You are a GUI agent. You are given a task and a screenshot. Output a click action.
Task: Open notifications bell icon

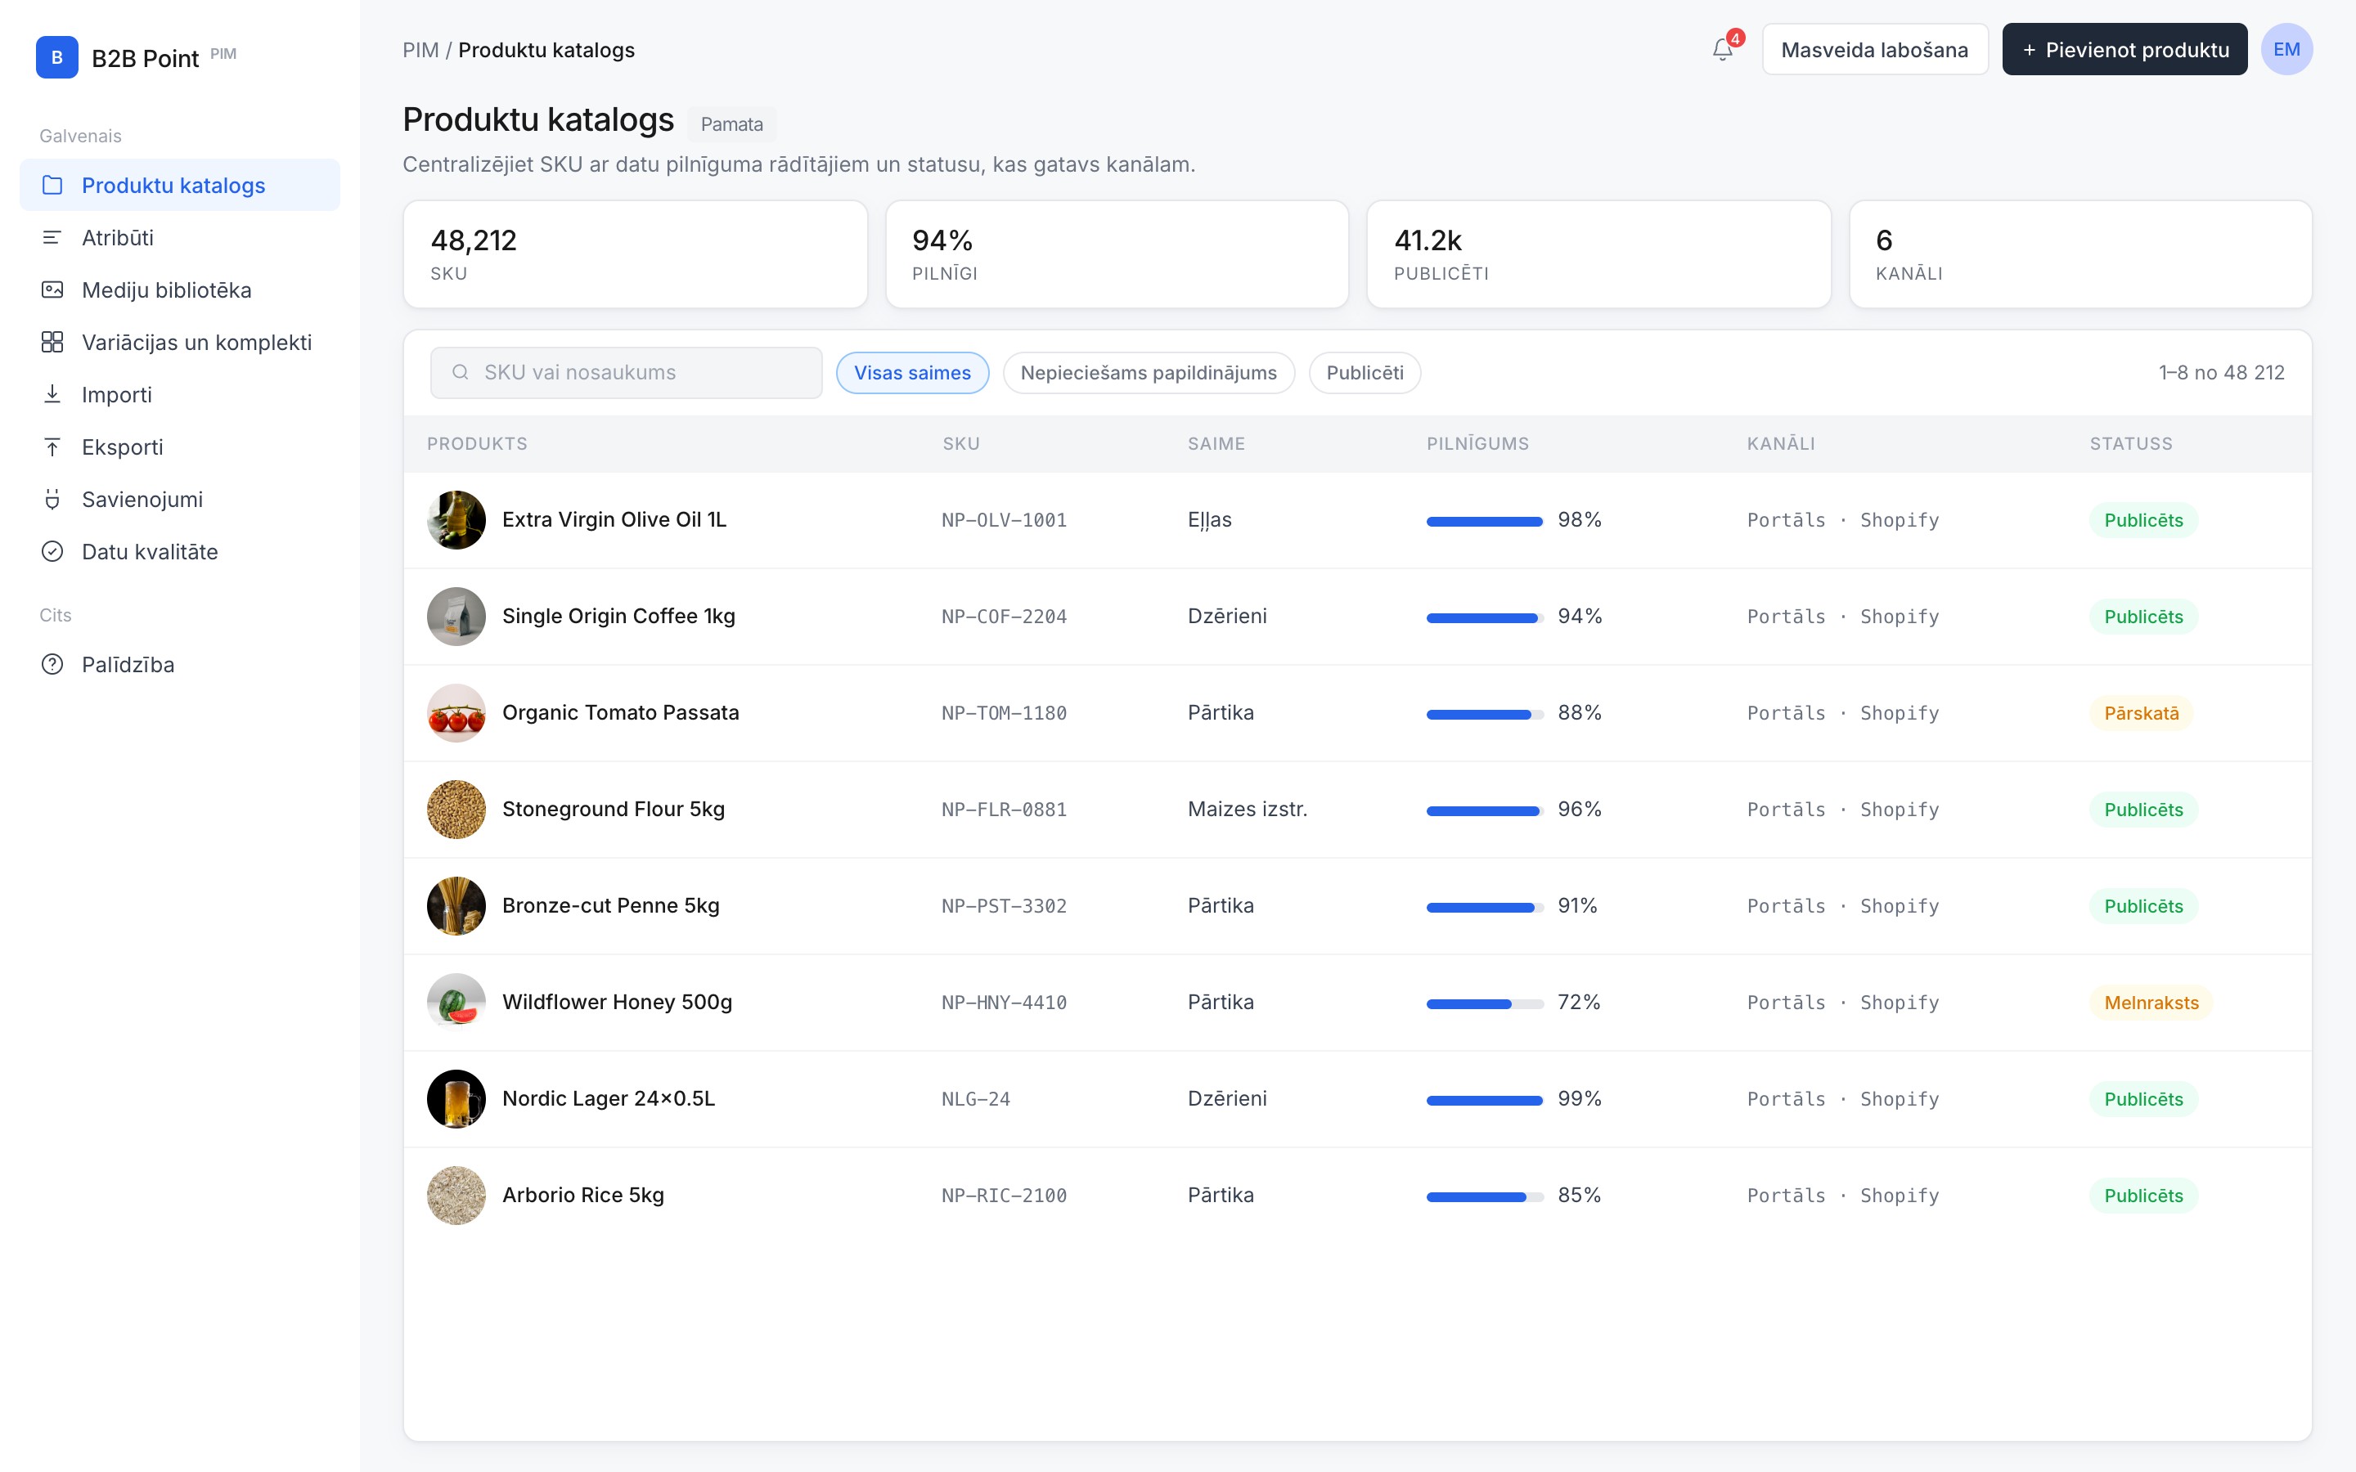(1722, 50)
